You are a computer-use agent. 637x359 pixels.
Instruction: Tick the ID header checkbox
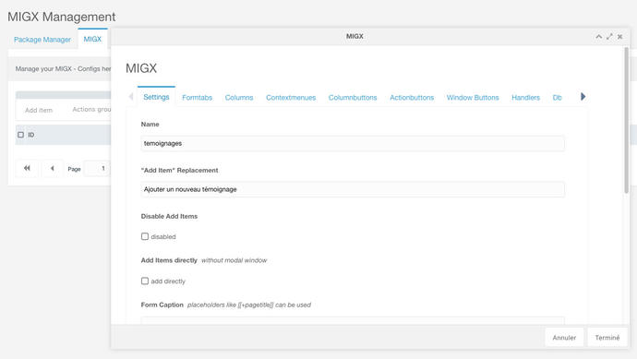[20, 135]
